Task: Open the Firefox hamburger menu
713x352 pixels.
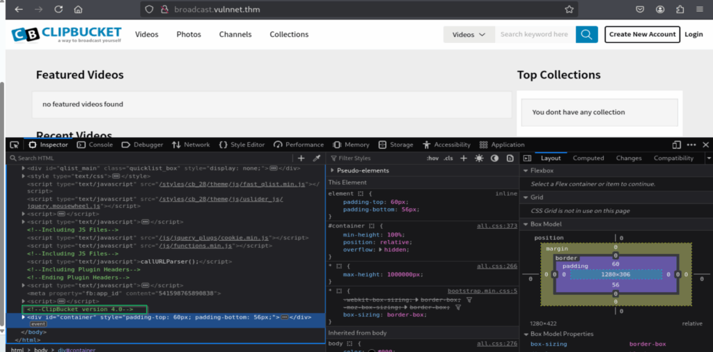Action: [699, 9]
